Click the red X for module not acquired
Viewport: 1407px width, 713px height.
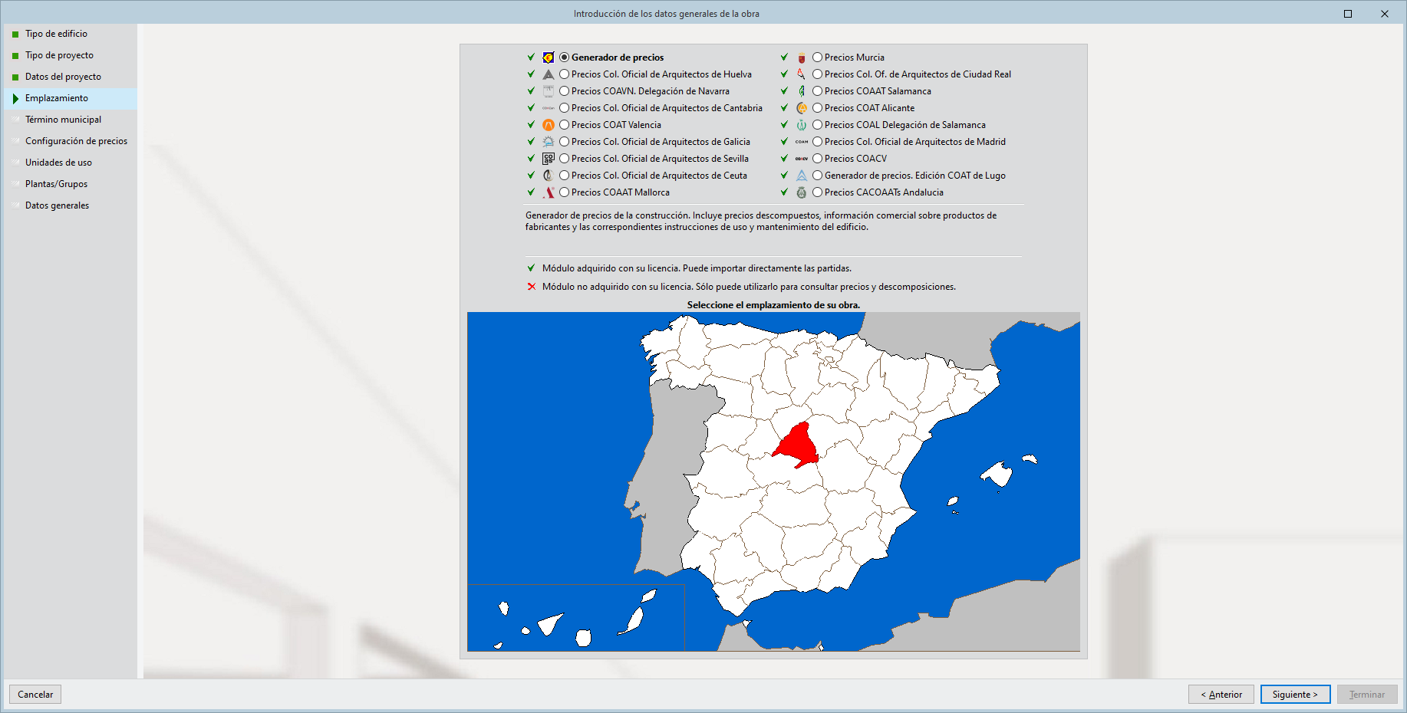tap(531, 287)
